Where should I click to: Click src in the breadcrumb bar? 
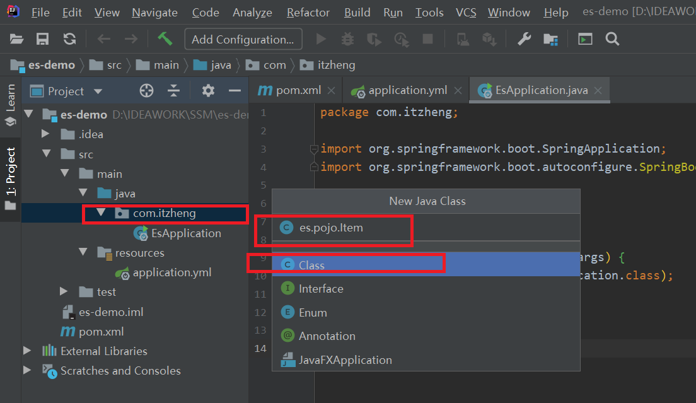pos(106,65)
